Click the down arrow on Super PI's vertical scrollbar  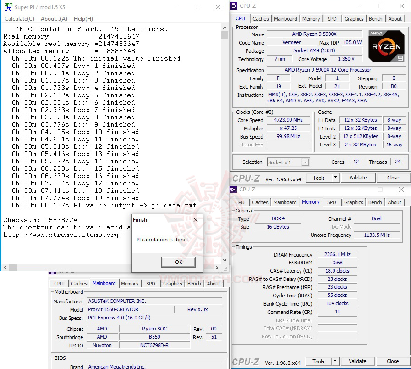tap(224, 260)
